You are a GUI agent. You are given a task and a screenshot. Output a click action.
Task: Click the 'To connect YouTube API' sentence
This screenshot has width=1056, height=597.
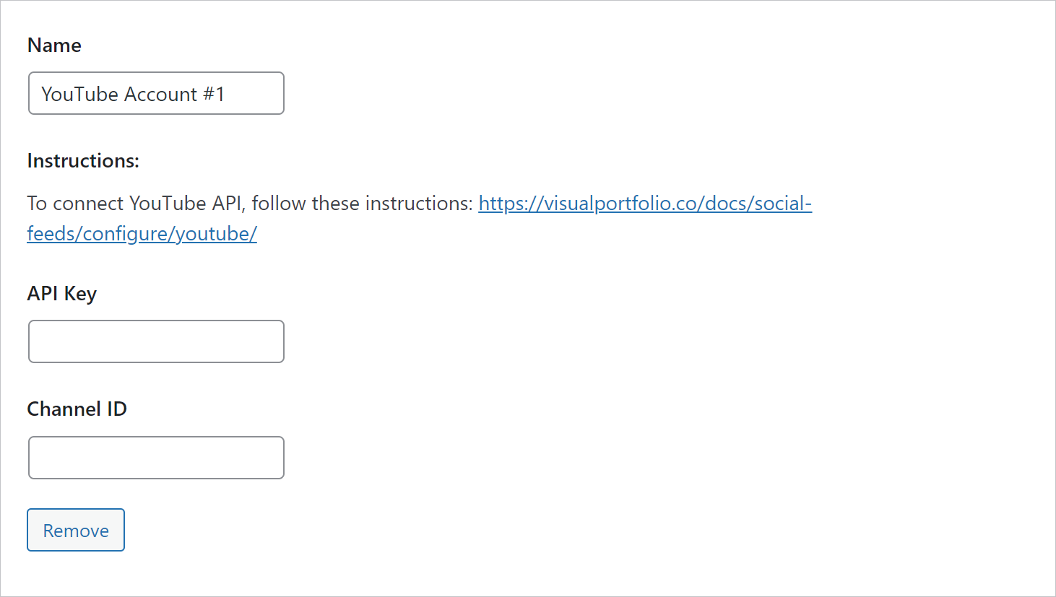[x=250, y=204]
